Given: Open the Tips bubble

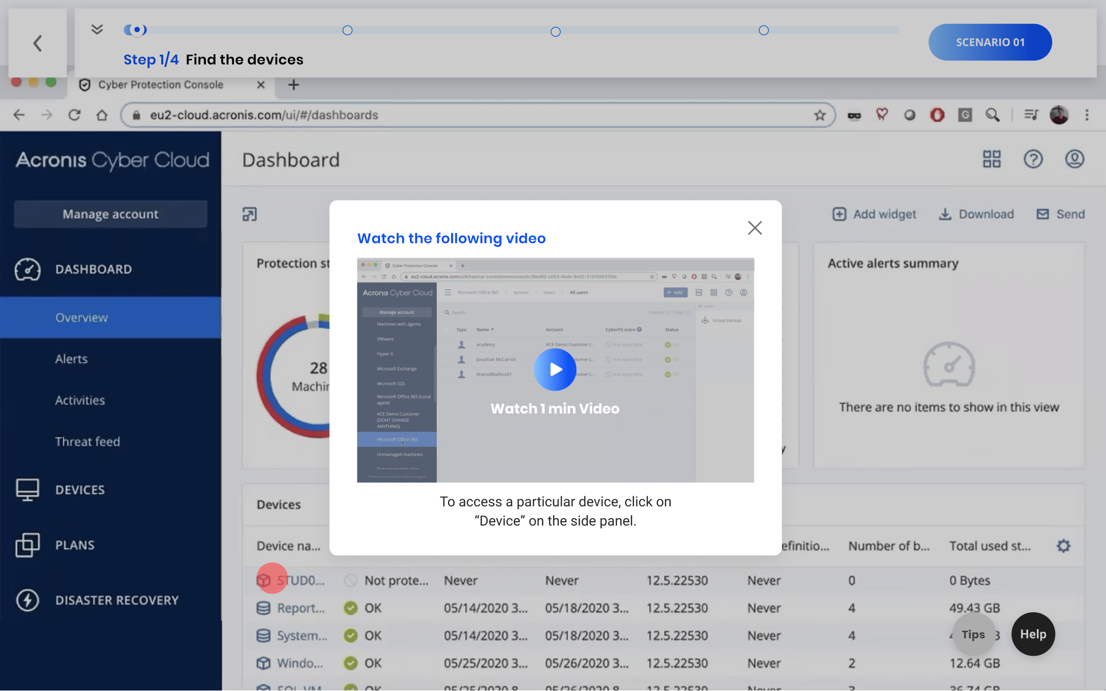Looking at the screenshot, I should [973, 634].
